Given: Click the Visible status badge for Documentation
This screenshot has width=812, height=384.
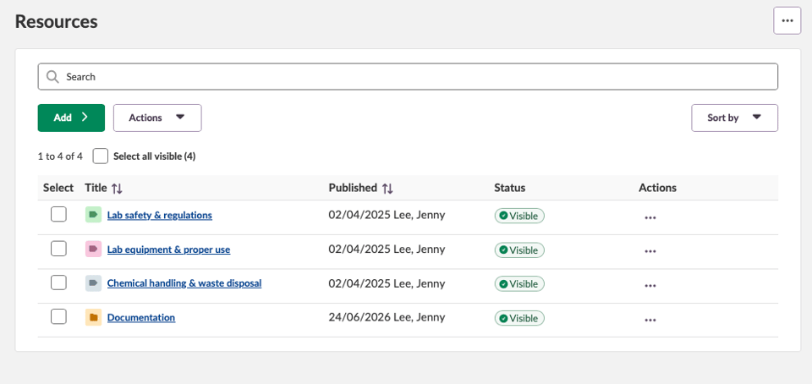Looking at the screenshot, I should 519,318.
